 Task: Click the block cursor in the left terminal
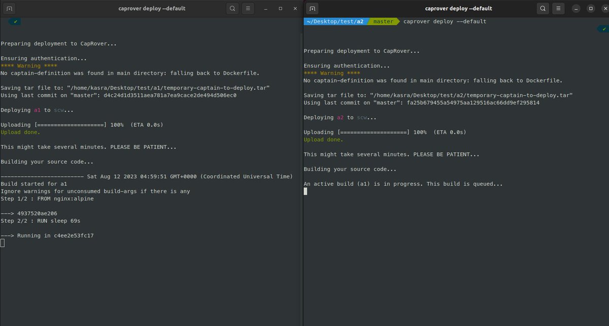point(3,243)
